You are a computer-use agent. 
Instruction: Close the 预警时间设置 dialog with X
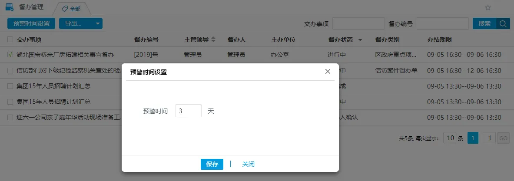click(328, 72)
